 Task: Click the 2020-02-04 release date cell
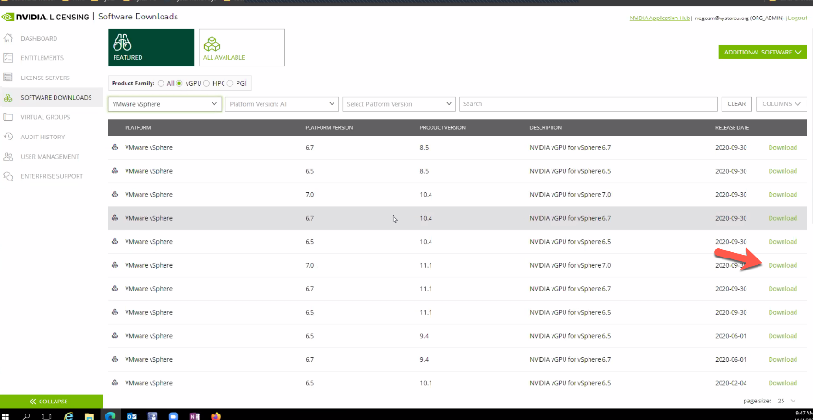[731, 383]
